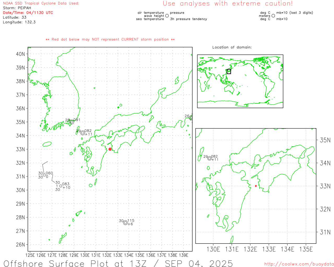Image resolution: width=334 pixels, height=267 pixels.
Task: Click '130E' longitude label on inset map
Action: (213, 249)
